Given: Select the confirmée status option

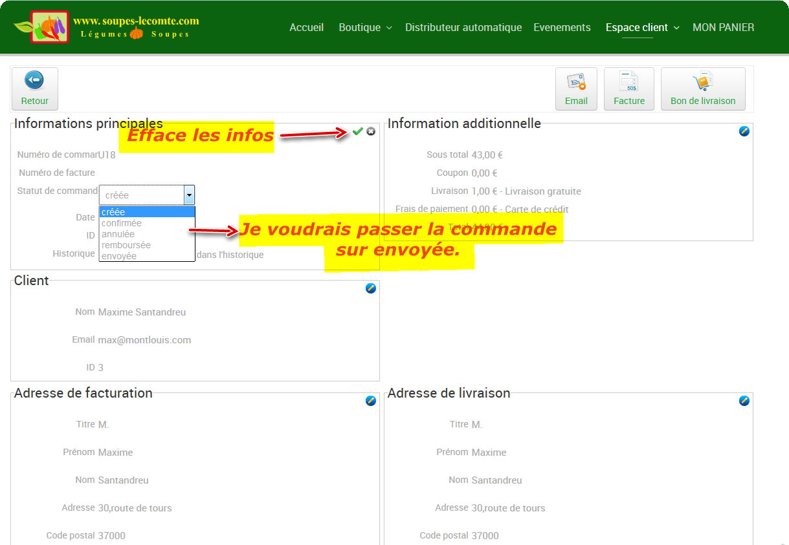Looking at the screenshot, I should [x=147, y=223].
